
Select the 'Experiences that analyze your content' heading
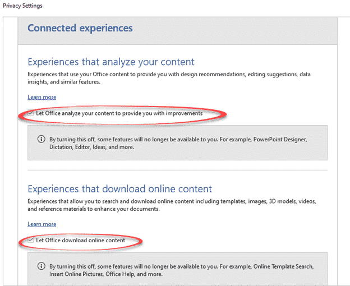click(x=111, y=62)
